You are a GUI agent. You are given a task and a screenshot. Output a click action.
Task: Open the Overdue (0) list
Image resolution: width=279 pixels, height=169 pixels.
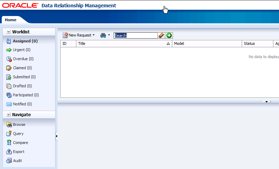pos(23,59)
